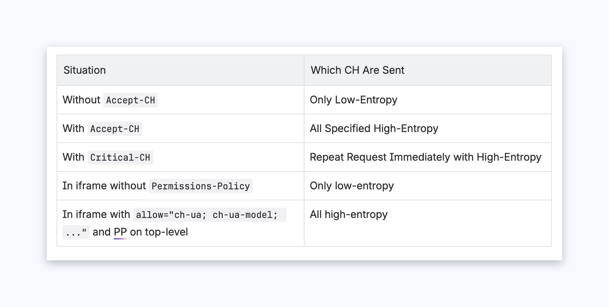Click In iframe with text

pyautogui.click(x=96, y=214)
